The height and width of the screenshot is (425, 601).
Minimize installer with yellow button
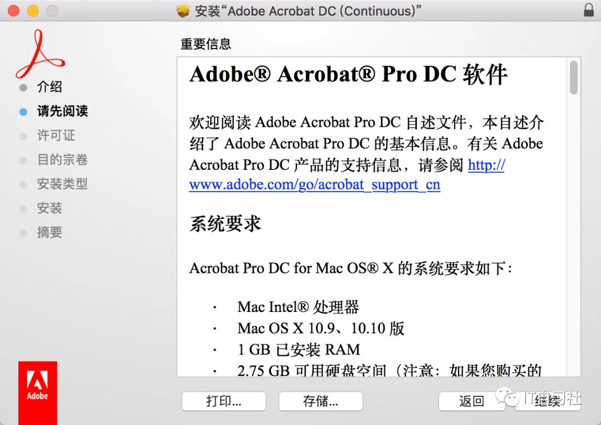(x=33, y=11)
